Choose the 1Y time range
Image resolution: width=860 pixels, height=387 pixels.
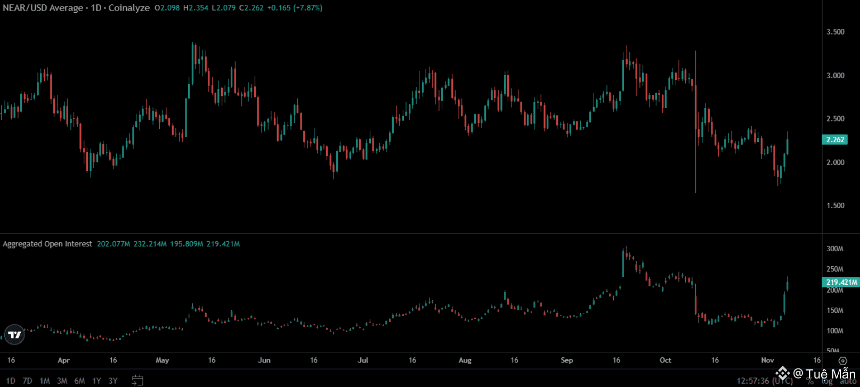click(96, 381)
